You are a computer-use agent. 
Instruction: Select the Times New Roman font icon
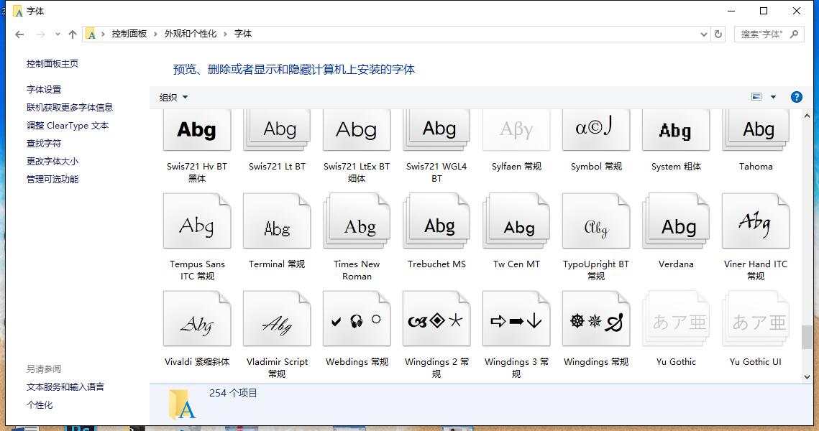click(x=357, y=221)
